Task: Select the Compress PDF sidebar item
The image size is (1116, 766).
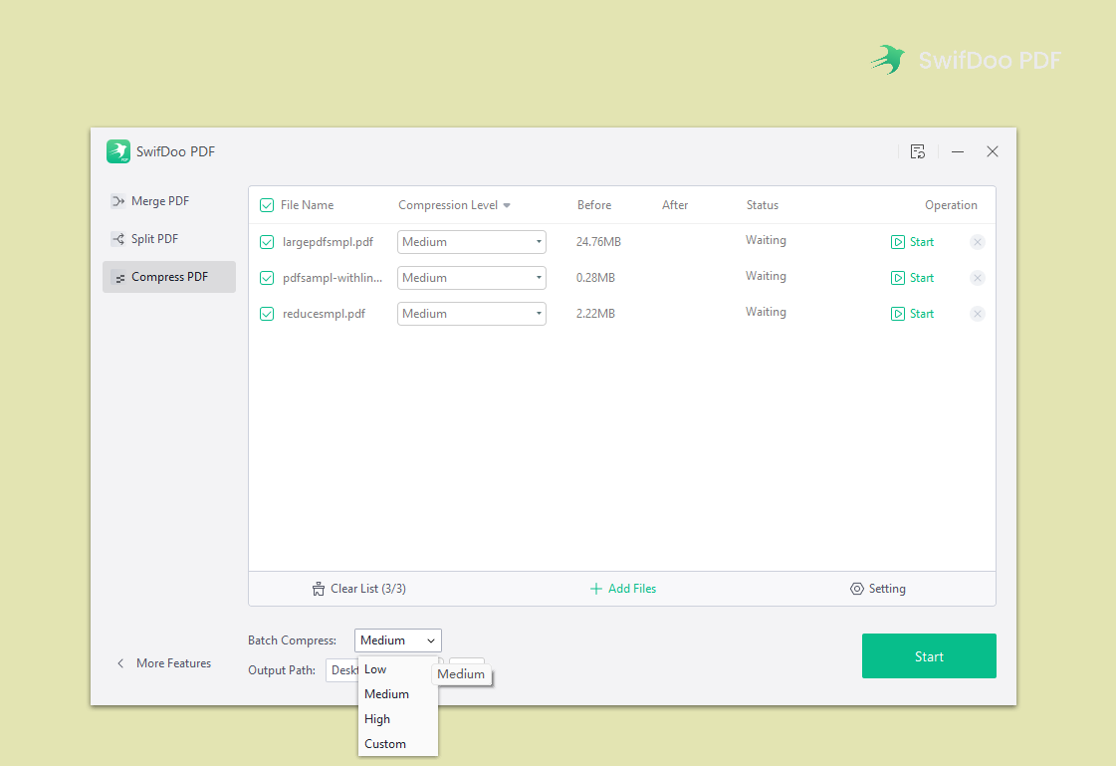Action: (168, 277)
